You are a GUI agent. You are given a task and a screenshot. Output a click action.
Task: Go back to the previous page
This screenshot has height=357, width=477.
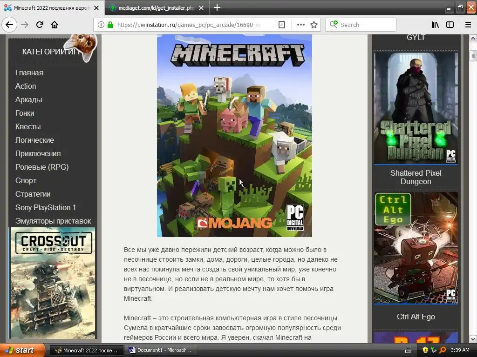(9, 25)
